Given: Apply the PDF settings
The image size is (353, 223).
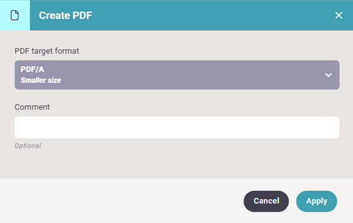Looking at the screenshot, I should click(x=316, y=201).
